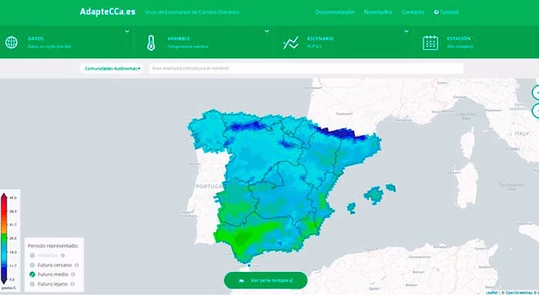Select the Futuro cercano radio button
This screenshot has width=539, height=295.
coord(32,265)
